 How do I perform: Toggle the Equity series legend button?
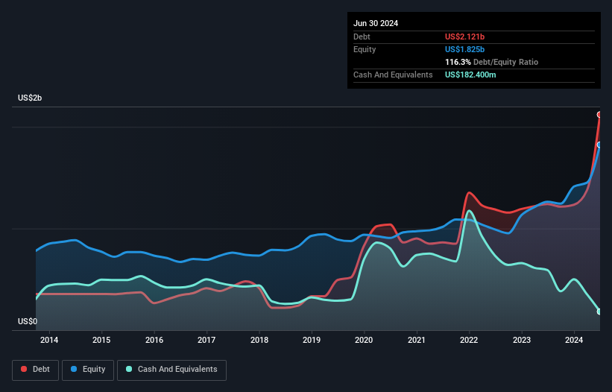[x=88, y=370]
